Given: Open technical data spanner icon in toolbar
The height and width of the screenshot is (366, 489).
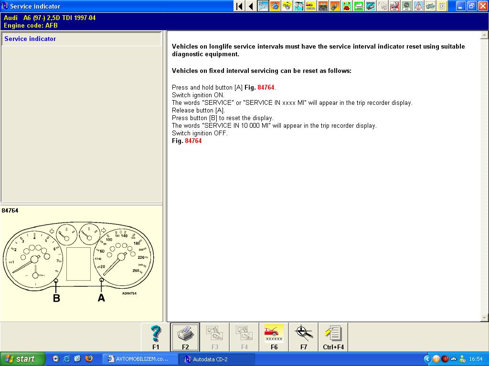Looking at the screenshot, I should [x=263, y=6].
